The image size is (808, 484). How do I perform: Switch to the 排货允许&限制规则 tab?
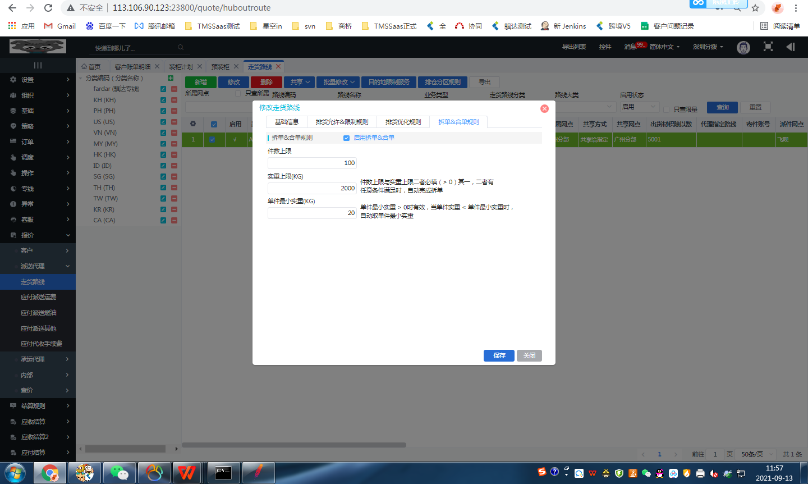pos(342,122)
